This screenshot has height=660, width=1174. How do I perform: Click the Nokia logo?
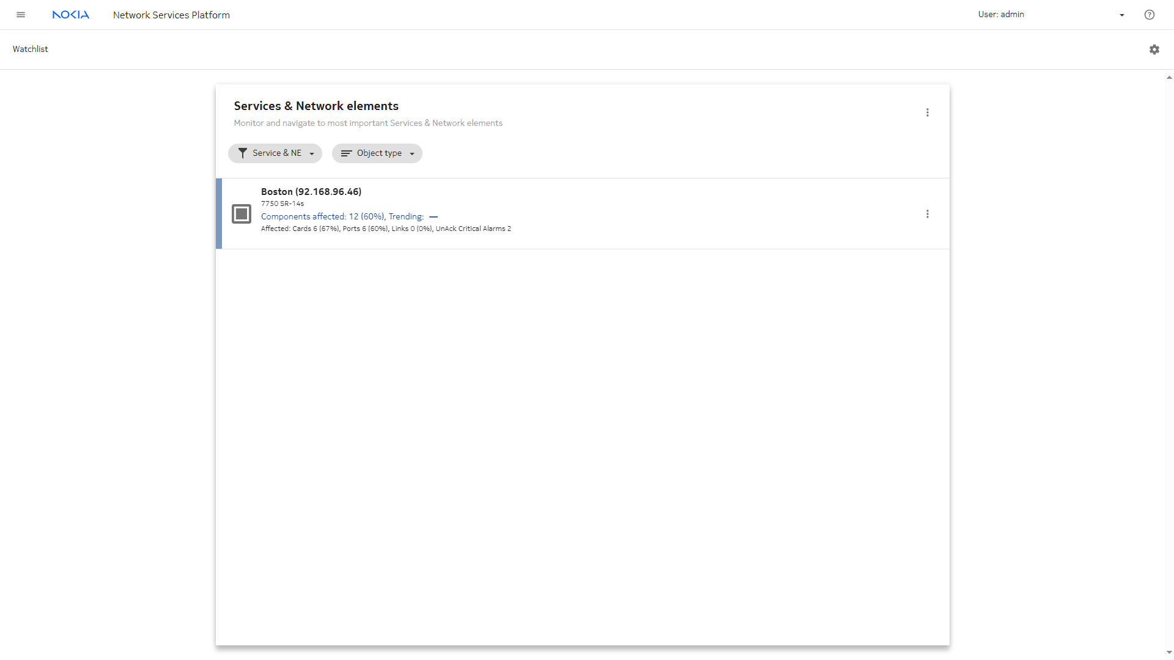71,15
